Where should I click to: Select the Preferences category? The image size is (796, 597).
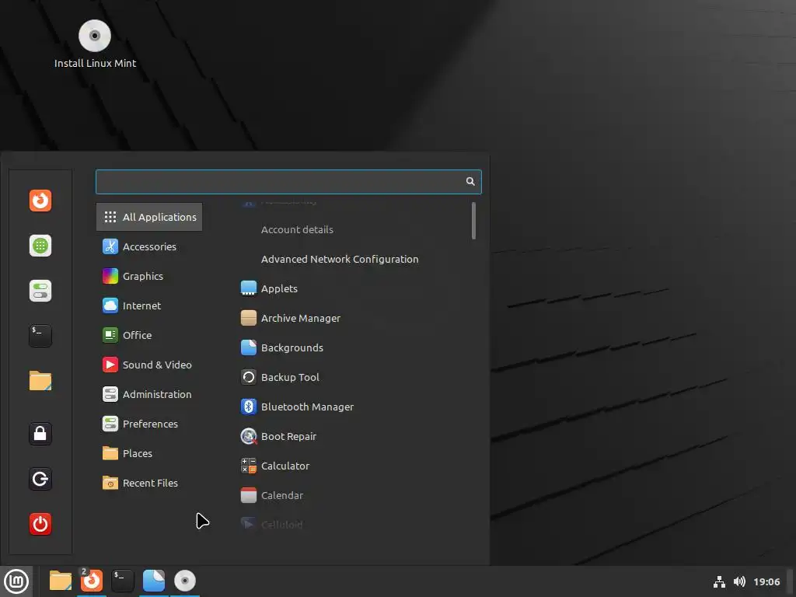point(149,424)
